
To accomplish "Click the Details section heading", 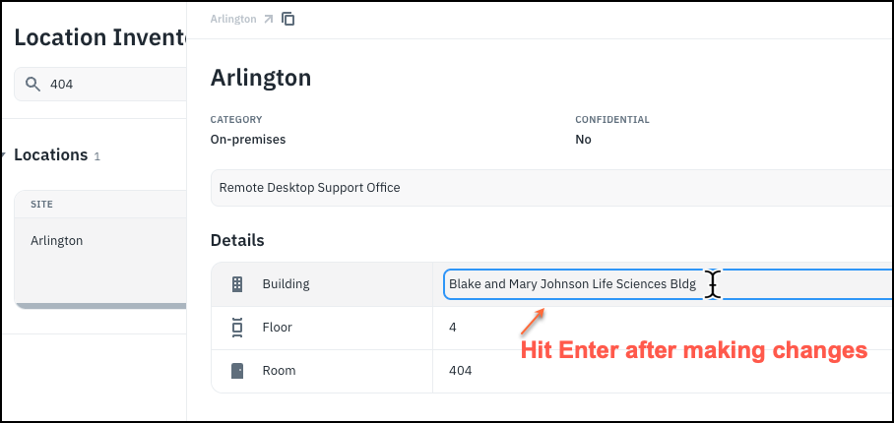I will (x=237, y=240).
